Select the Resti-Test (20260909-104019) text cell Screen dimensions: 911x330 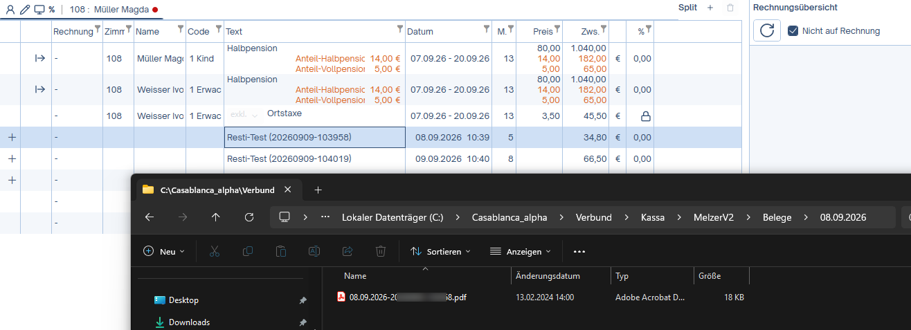(x=315, y=159)
